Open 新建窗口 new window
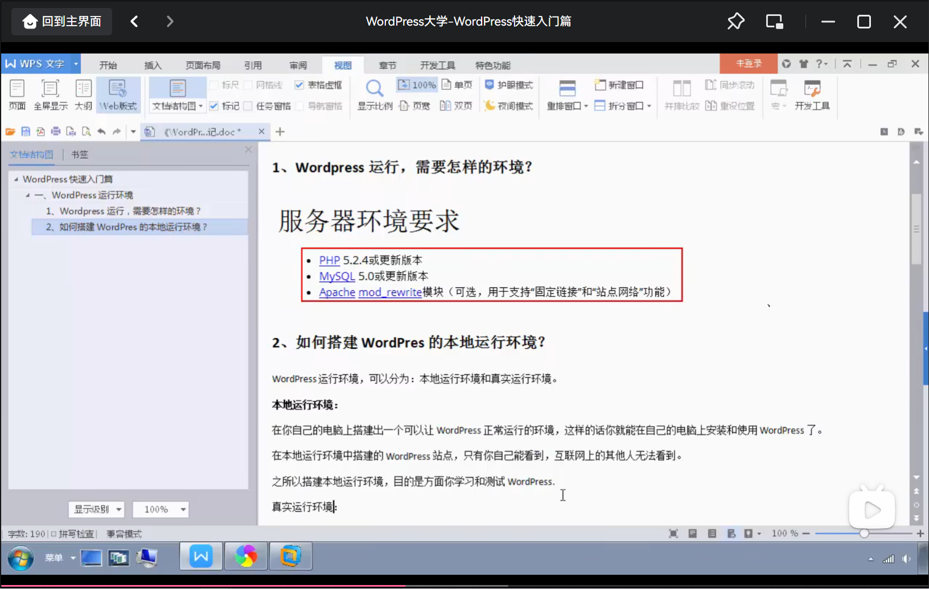The image size is (929, 589). [619, 85]
